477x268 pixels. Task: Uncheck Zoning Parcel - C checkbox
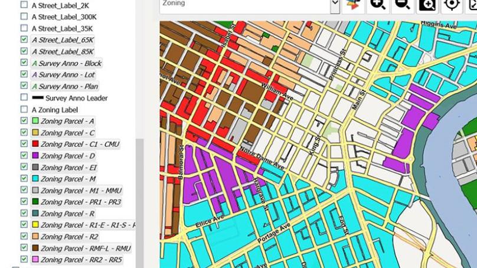(24, 132)
